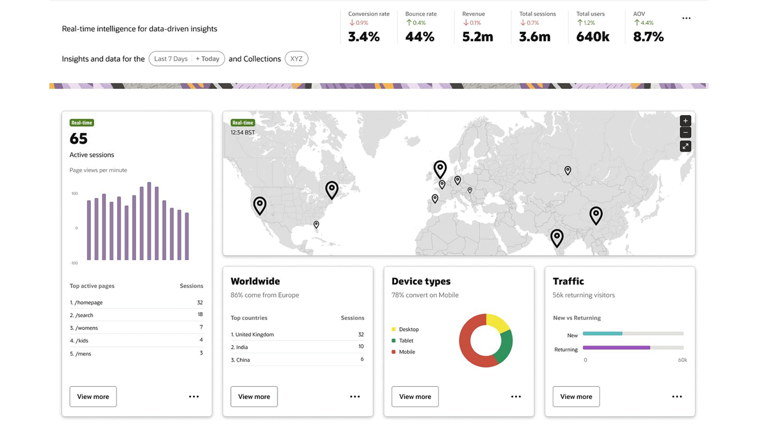This screenshot has height=426, width=758.
Task: Click View more under Worldwide
Action: 254,396
